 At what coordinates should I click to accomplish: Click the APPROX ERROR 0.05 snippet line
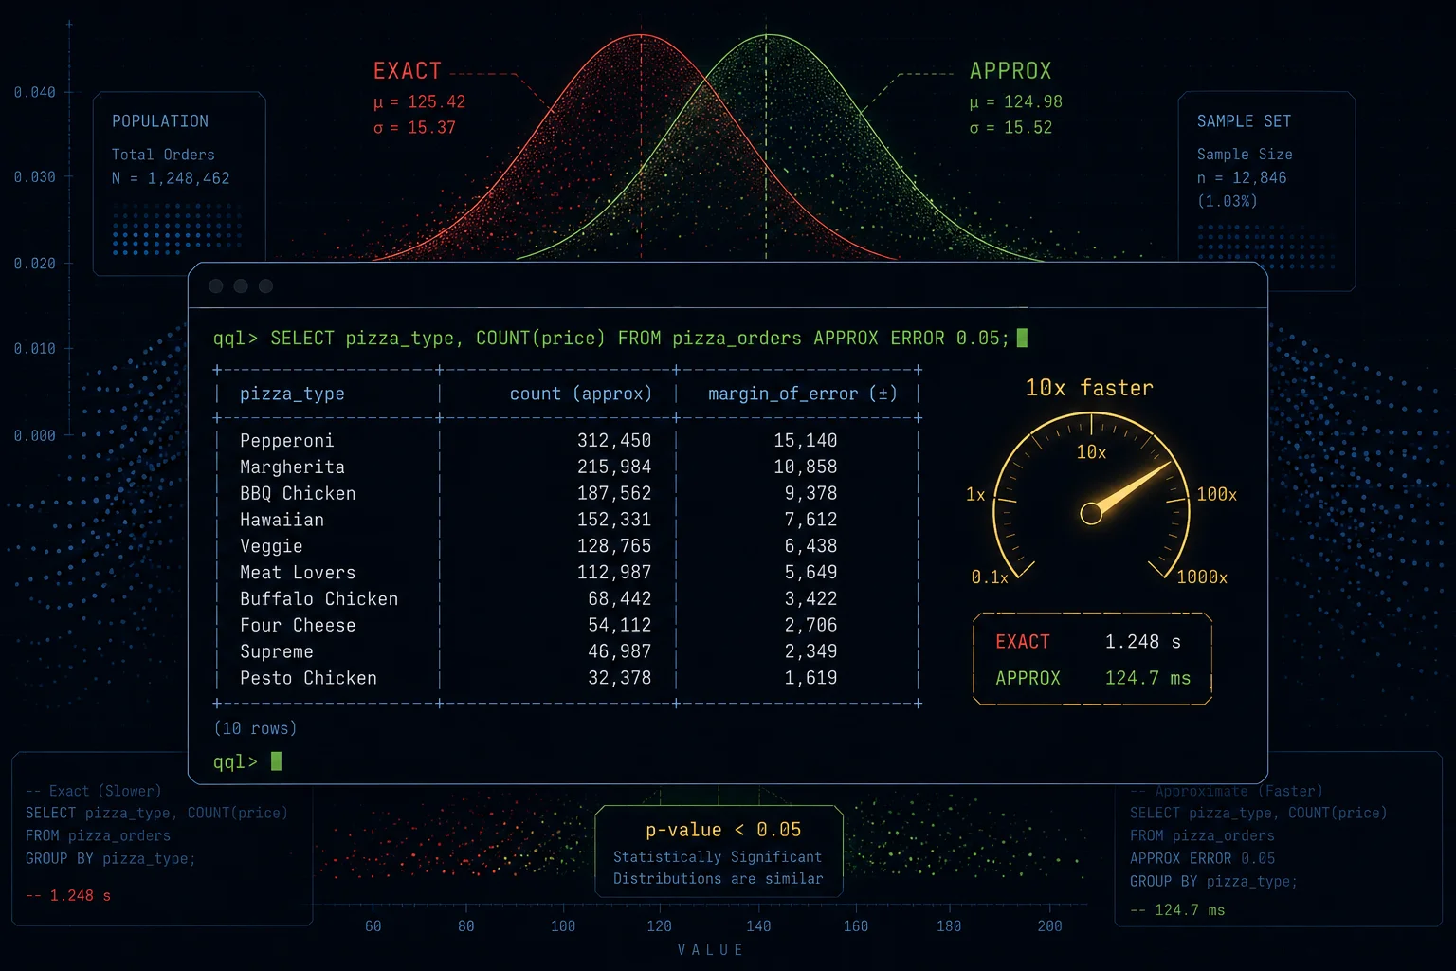[x=1202, y=858]
